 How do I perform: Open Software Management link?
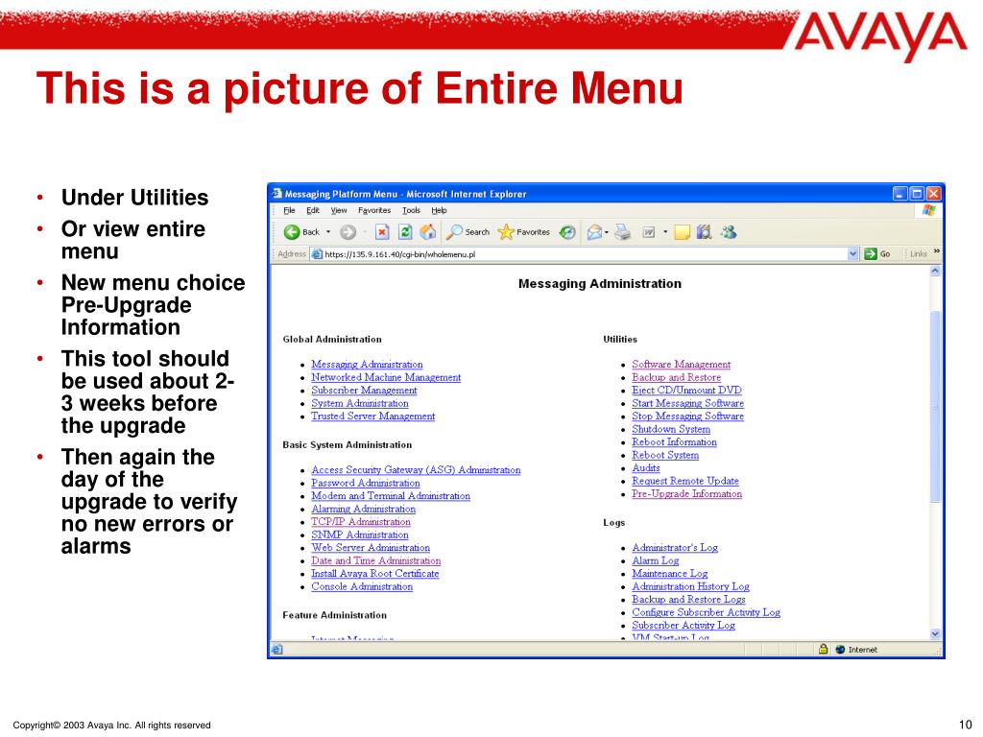[681, 364]
